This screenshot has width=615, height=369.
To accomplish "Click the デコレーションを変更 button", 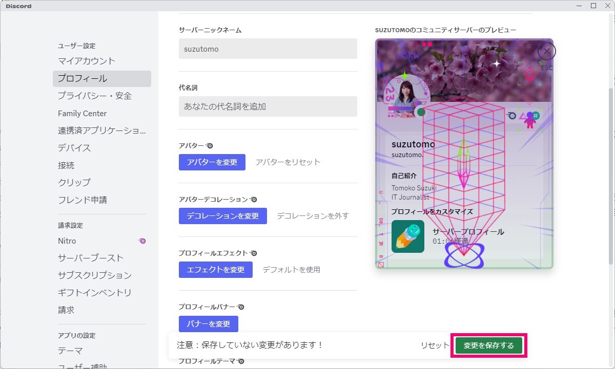I will pyautogui.click(x=223, y=216).
